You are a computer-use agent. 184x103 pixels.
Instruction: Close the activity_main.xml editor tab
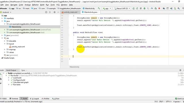pos(79,12)
